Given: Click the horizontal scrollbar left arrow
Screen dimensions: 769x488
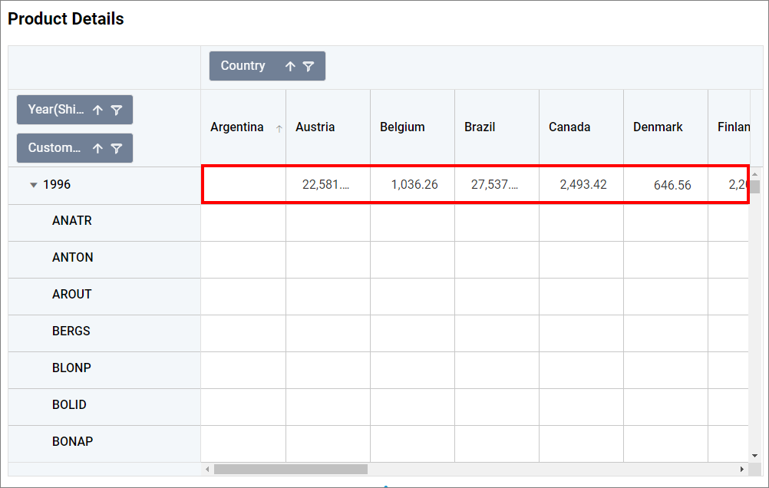Looking at the screenshot, I should [207, 469].
